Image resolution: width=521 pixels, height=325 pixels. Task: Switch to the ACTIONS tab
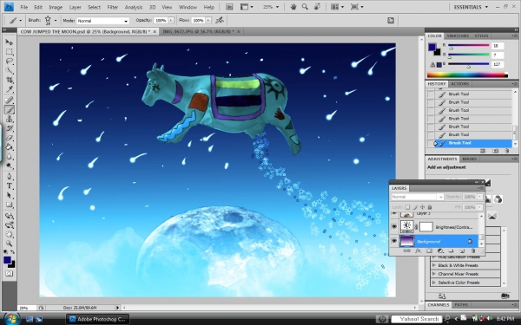pos(460,84)
